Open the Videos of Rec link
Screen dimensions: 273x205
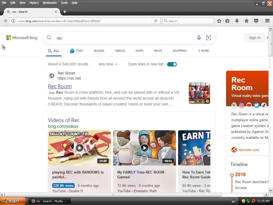coord(64,120)
